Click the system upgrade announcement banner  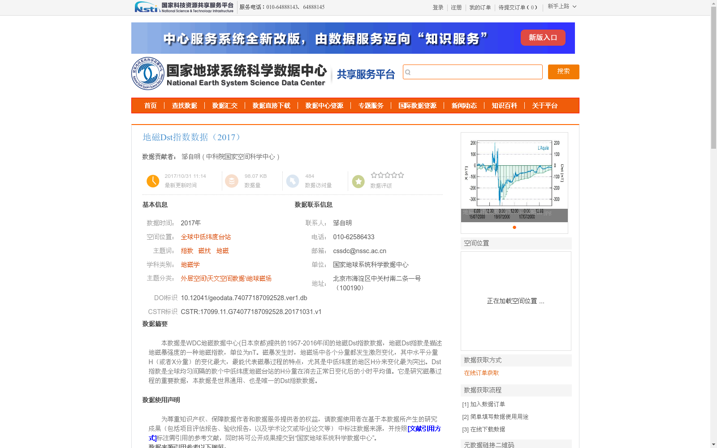tap(353, 38)
